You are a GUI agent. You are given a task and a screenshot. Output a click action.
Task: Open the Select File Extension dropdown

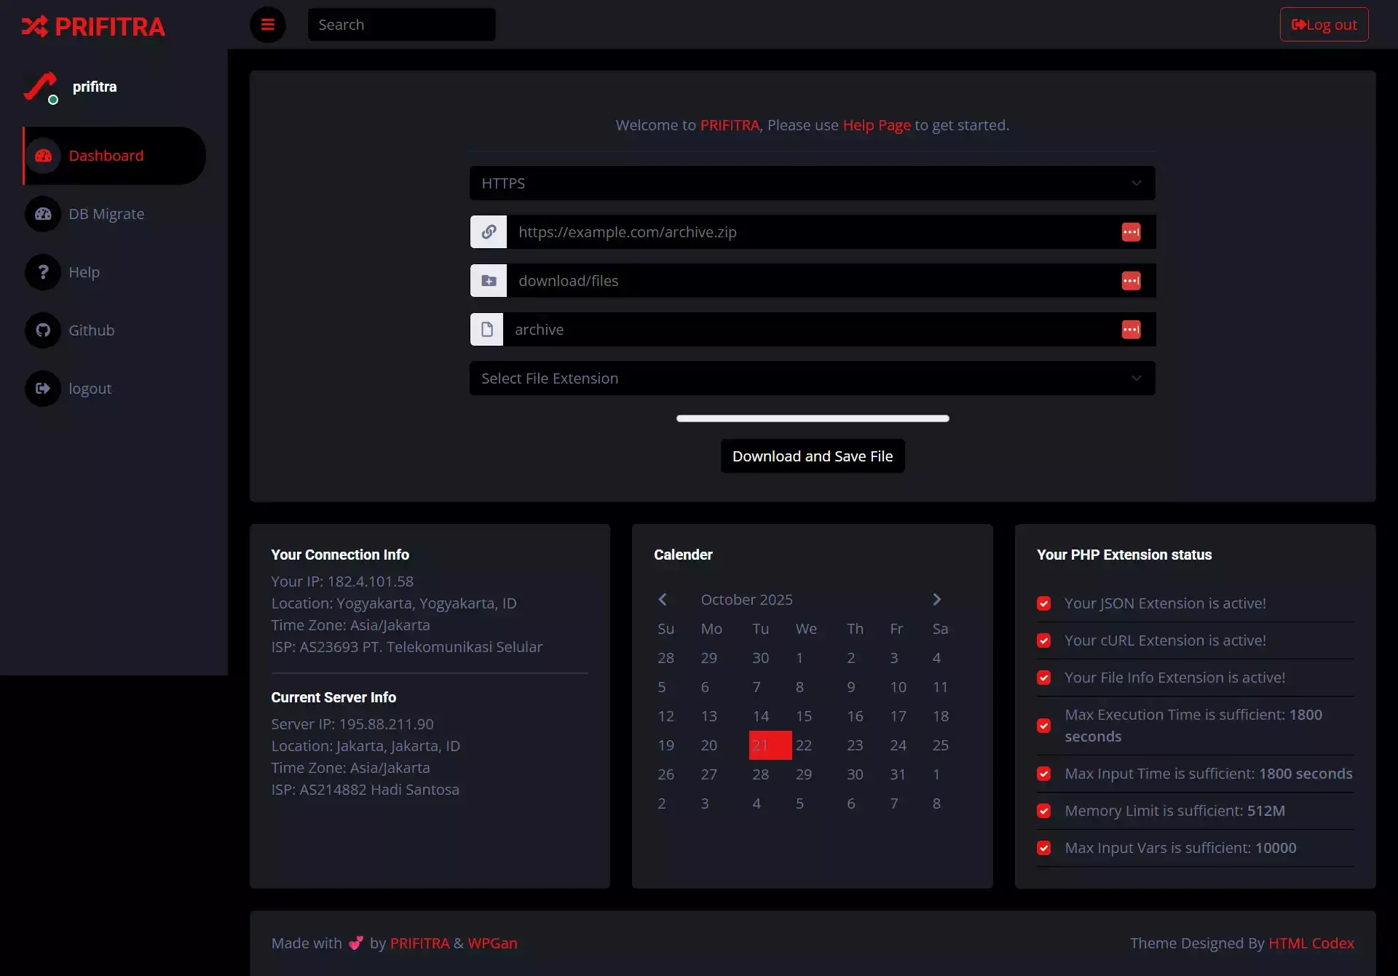tap(813, 378)
